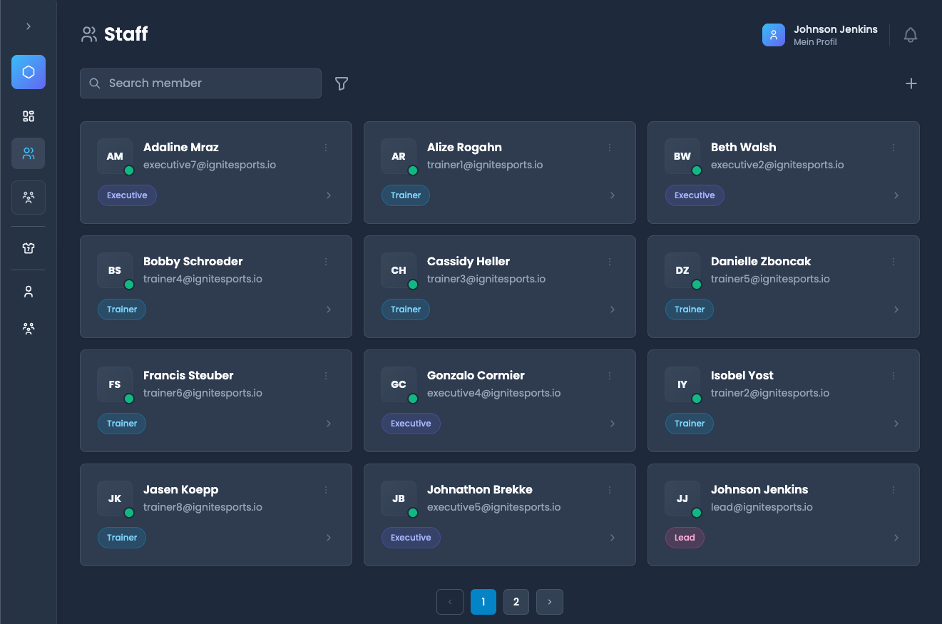Open the notifications bell
The image size is (942, 624).
pyautogui.click(x=910, y=35)
